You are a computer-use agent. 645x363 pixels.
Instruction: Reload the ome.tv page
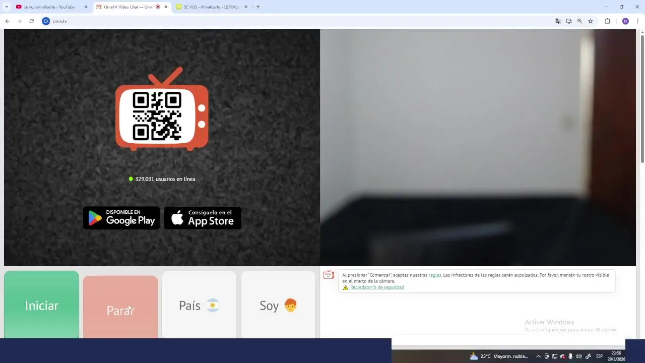[x=31, y=21]
